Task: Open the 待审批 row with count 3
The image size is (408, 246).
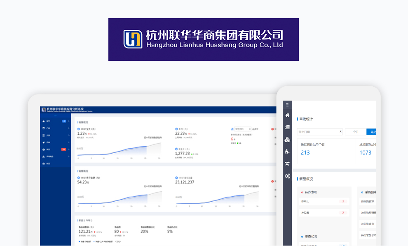Action: point(324,201)
